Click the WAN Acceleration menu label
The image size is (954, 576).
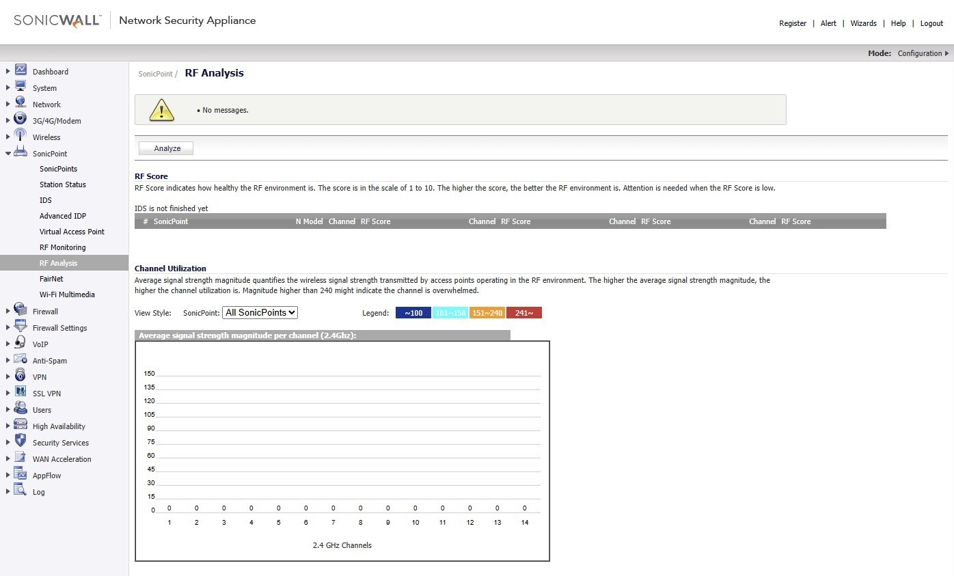[x=62, y=459]
